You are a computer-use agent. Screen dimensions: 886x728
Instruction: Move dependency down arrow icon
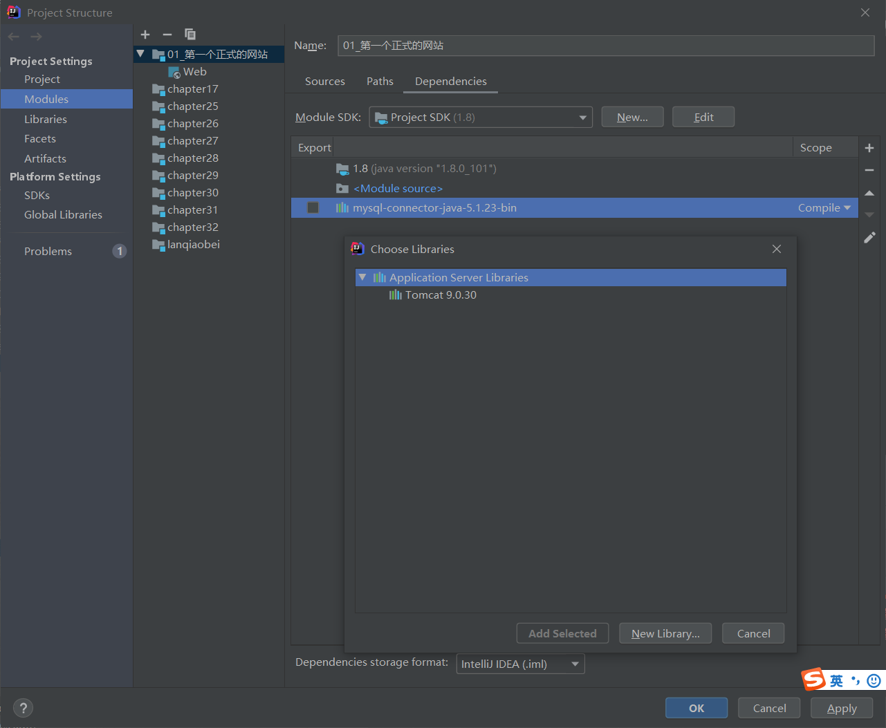869,215
